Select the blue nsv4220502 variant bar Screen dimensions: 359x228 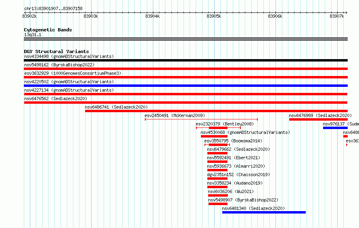(x=186, y=86)
